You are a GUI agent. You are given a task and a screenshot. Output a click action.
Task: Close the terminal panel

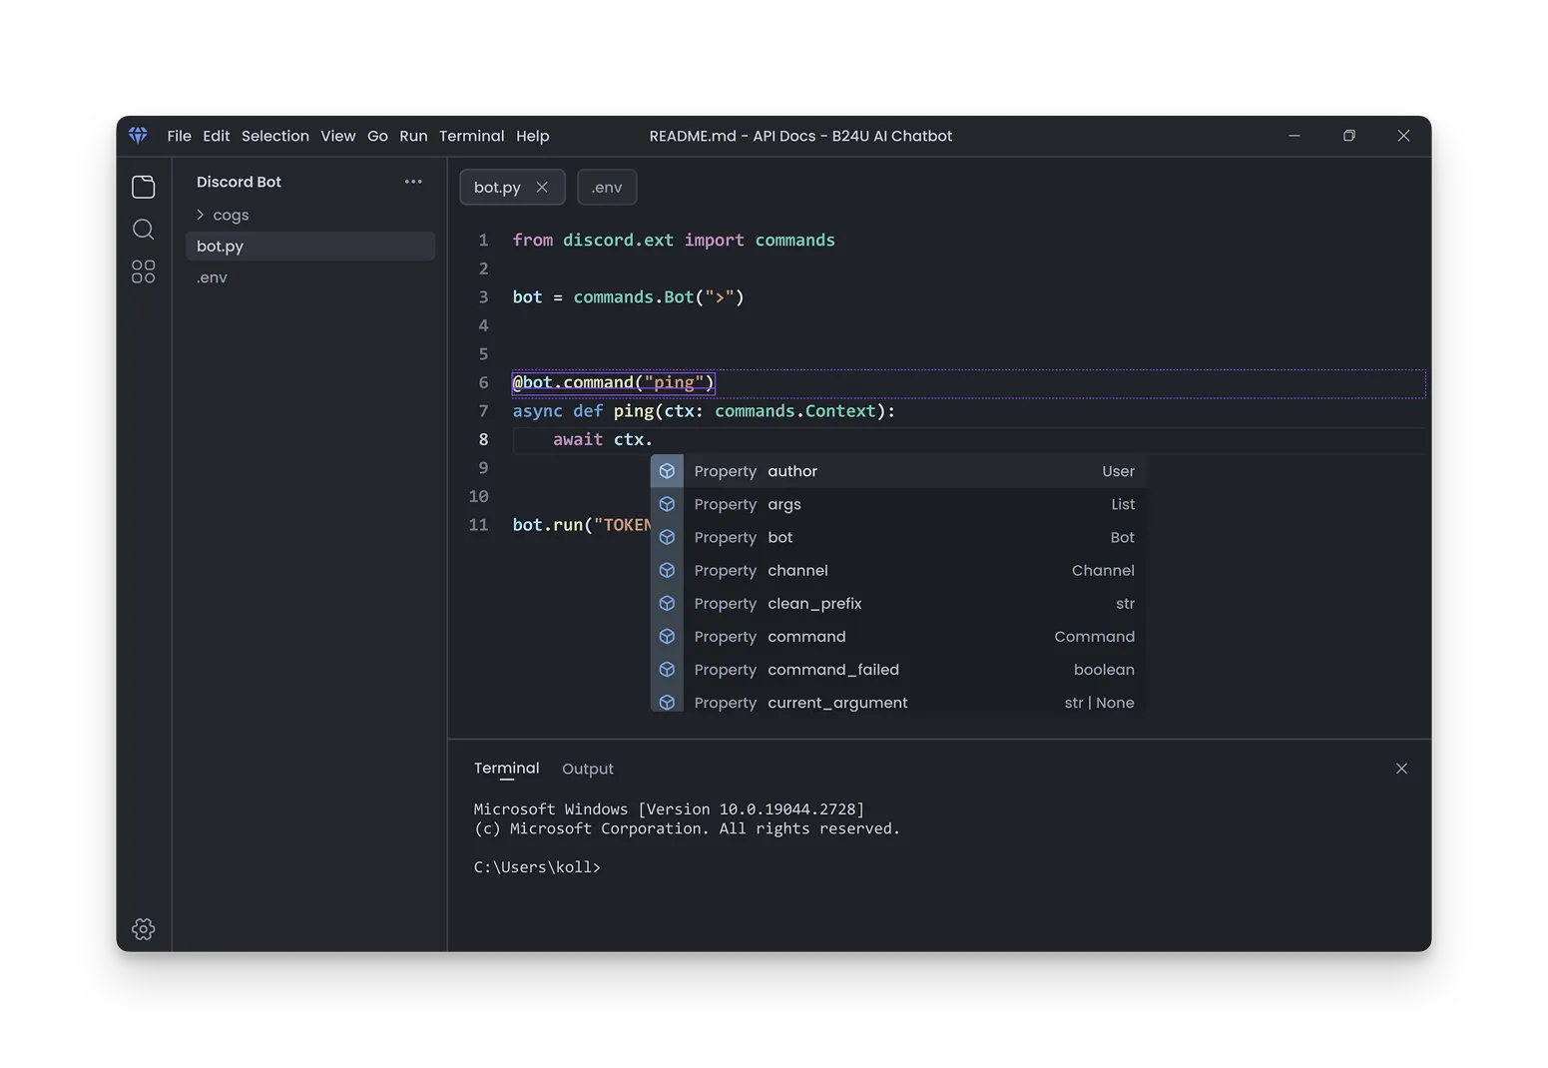1401,769
